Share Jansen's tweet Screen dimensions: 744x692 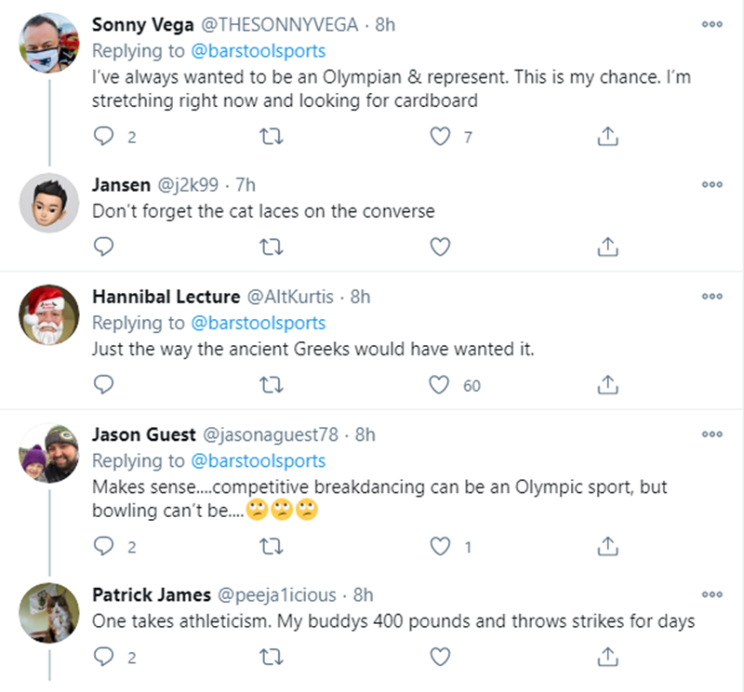606,246
